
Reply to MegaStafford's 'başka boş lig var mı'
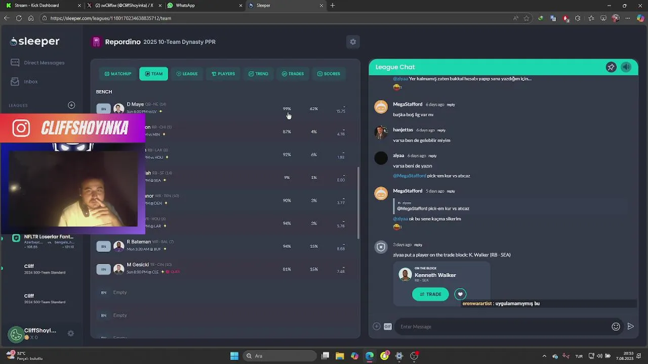[x=451, y=105]
